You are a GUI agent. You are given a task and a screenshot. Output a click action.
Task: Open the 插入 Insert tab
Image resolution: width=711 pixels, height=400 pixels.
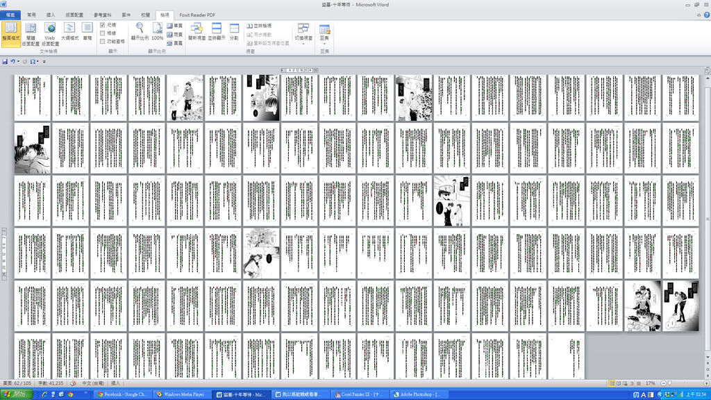50,15
